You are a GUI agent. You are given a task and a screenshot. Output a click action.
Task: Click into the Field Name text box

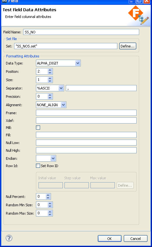81,32
